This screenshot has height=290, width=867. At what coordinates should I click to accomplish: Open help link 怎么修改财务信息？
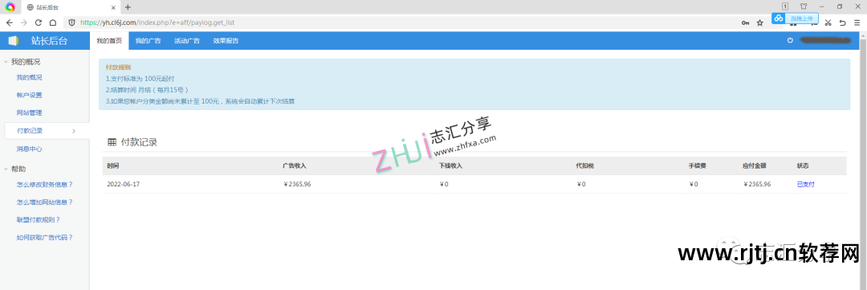tap(45, 184)
